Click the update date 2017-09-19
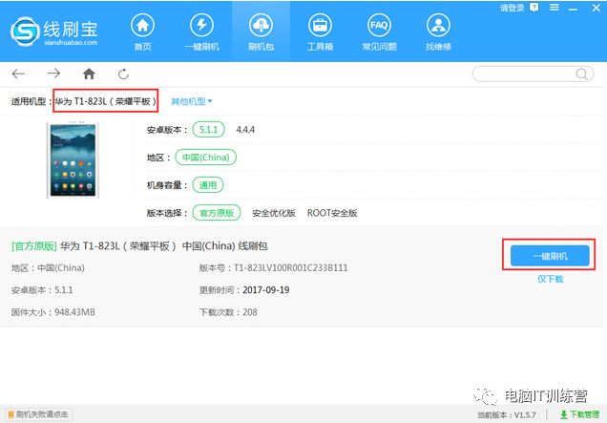Screen dimensions: 607x423 266,290
